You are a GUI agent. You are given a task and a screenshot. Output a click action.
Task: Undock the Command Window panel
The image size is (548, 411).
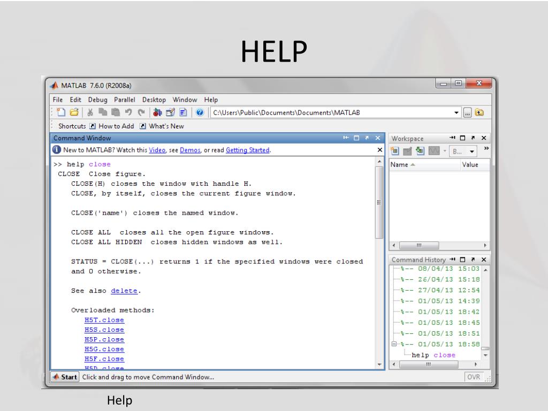[367, 138]
